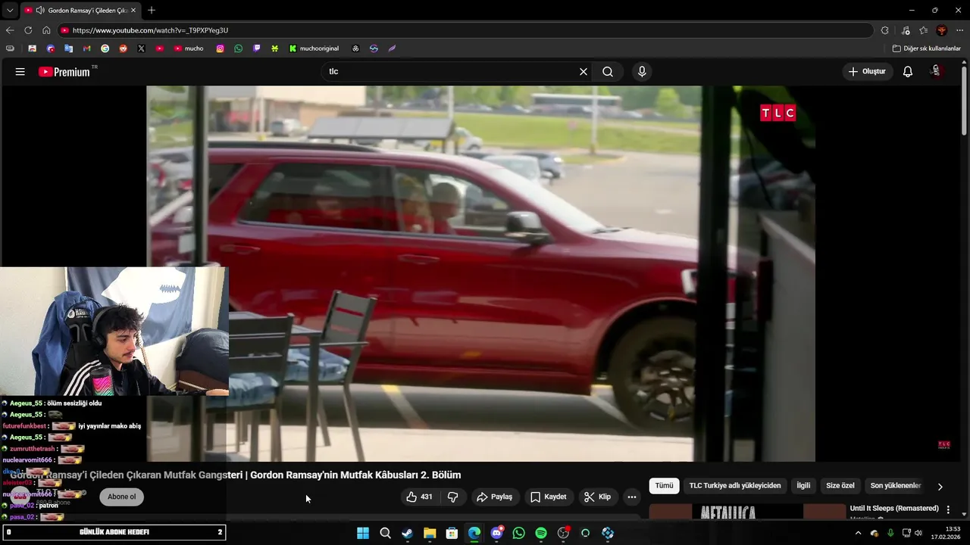Open Twitch bookmark
Screen dimensions: 970x545
point(256,48)
